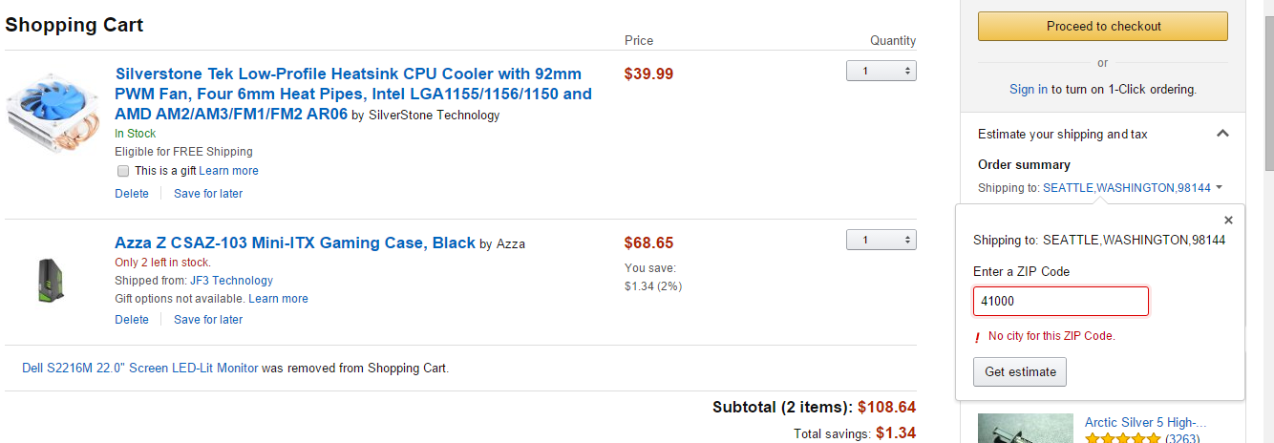Screen dimensions: 1274x443
Task: Open the Dell S2216M monitor link
Action: click(x=140, y=368)
